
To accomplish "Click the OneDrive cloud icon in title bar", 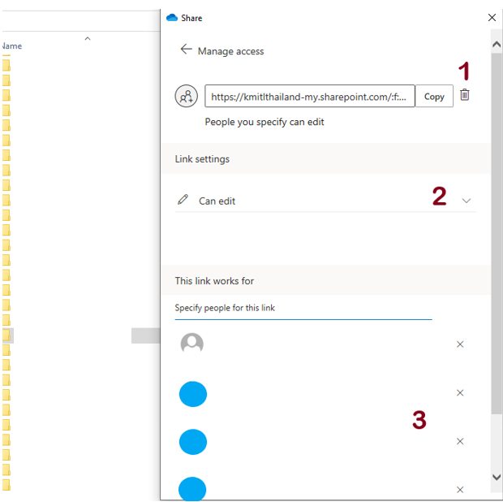I will click(171, 17).
